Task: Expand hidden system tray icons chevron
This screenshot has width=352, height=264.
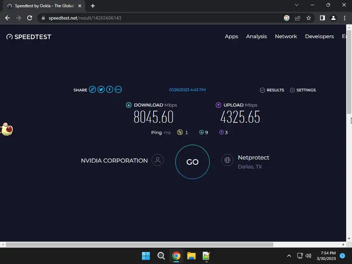Action: coord(289,256)
